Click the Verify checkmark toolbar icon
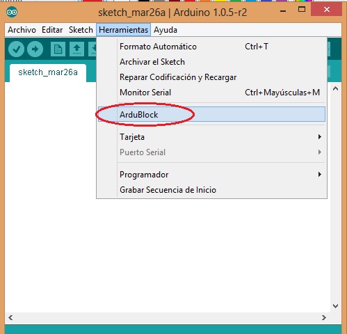Viewport: 347px width, 334px height. click(x=16, y=49)
